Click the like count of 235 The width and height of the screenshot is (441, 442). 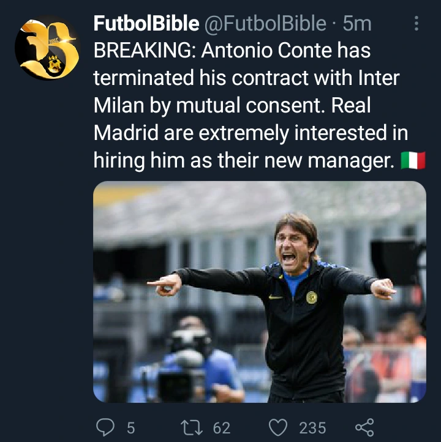tap(312, 427)
